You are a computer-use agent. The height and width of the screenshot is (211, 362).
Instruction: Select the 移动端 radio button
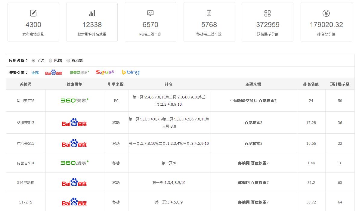pyautogui.click(x=68, y=61)
